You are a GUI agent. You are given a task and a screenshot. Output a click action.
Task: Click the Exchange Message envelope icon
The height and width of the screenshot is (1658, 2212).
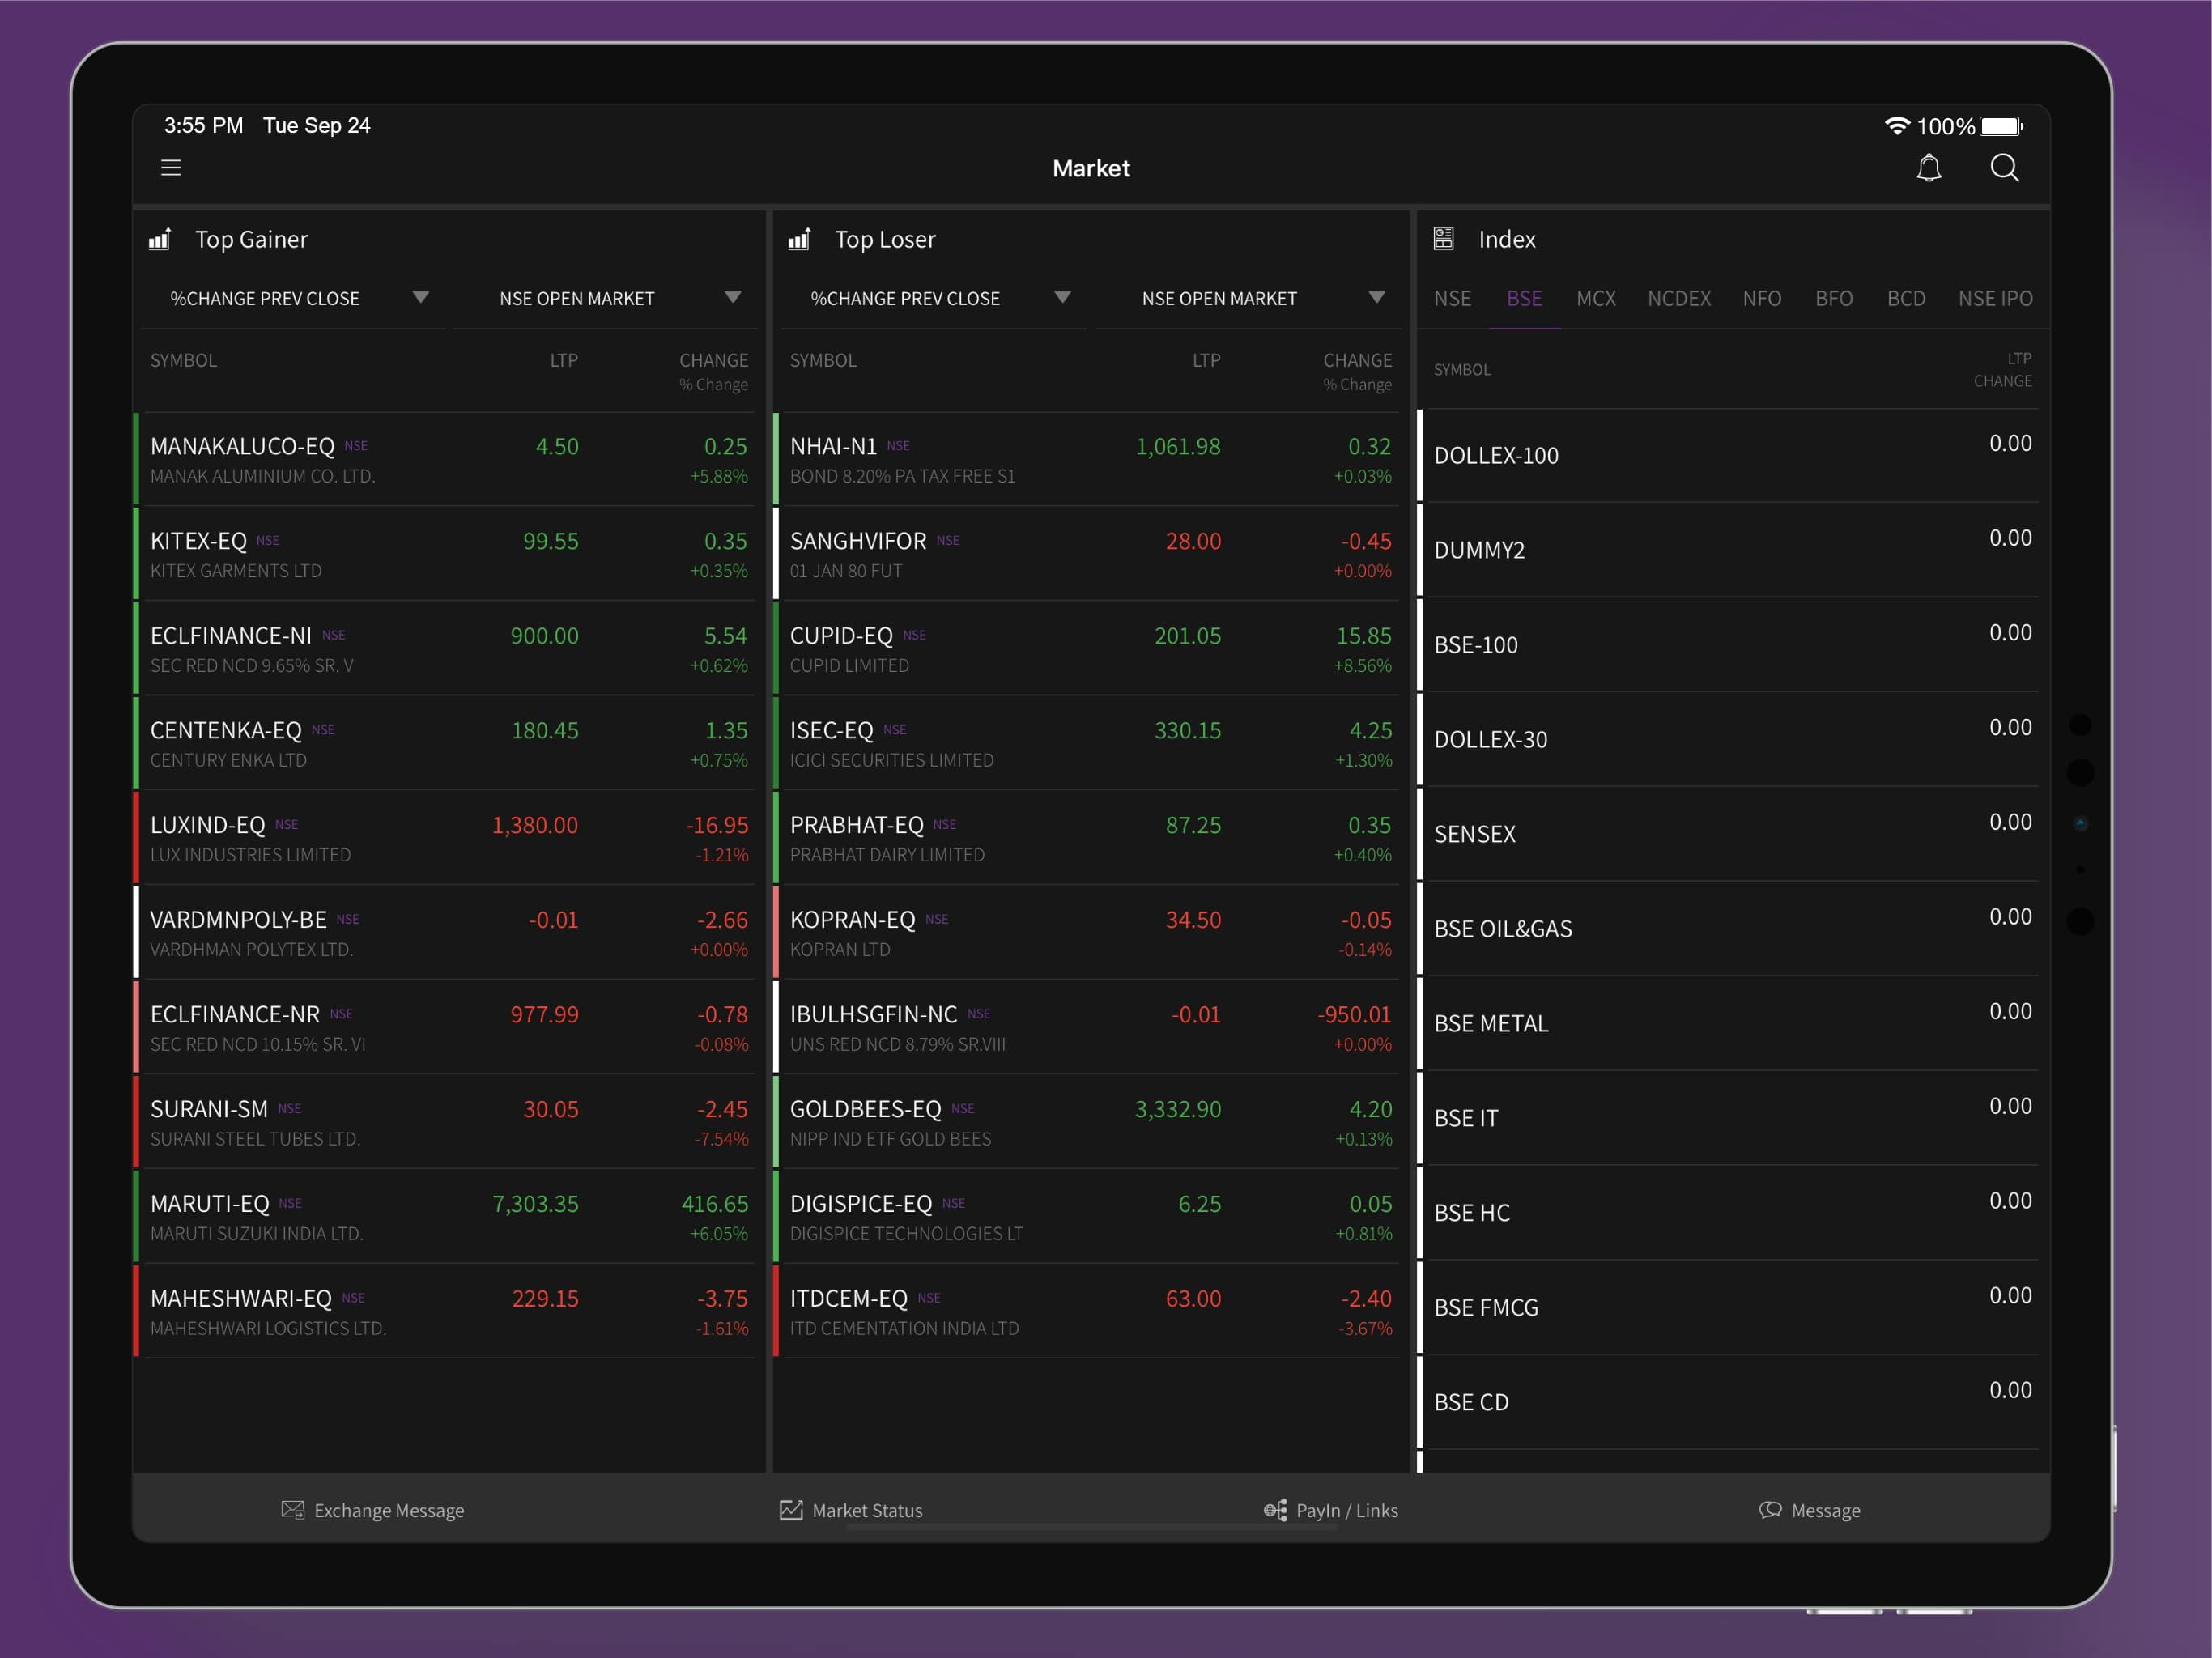(293, 1510)
